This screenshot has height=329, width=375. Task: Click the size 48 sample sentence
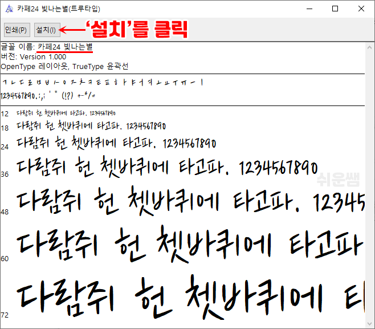[x=190, y=201]
